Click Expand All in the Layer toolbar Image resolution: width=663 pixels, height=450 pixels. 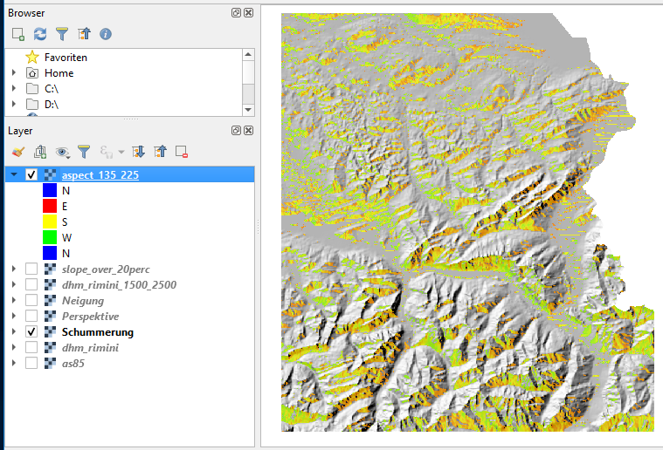click(x=138, y=152)
